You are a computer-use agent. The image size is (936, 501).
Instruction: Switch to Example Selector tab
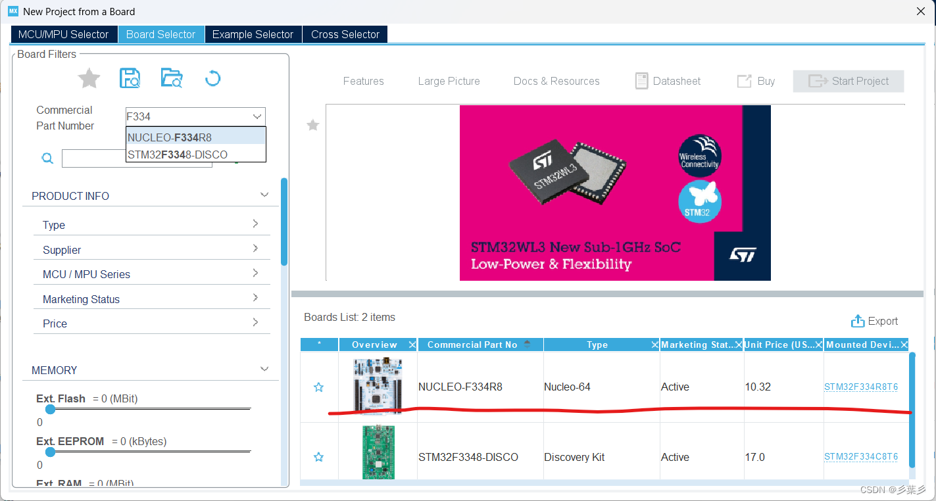(253, 34)
